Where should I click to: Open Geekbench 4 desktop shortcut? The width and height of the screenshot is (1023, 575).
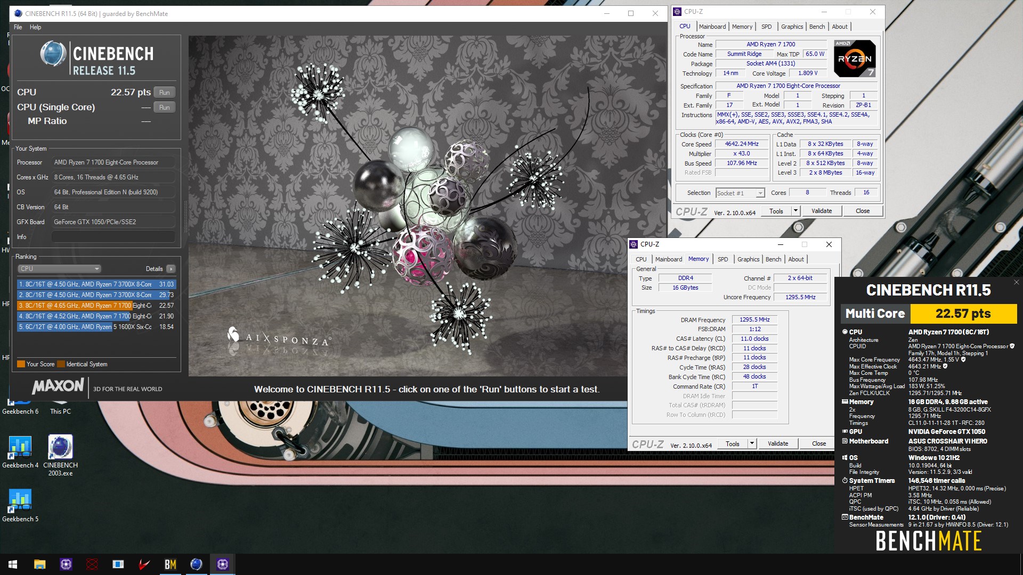[x=20, y=451]
